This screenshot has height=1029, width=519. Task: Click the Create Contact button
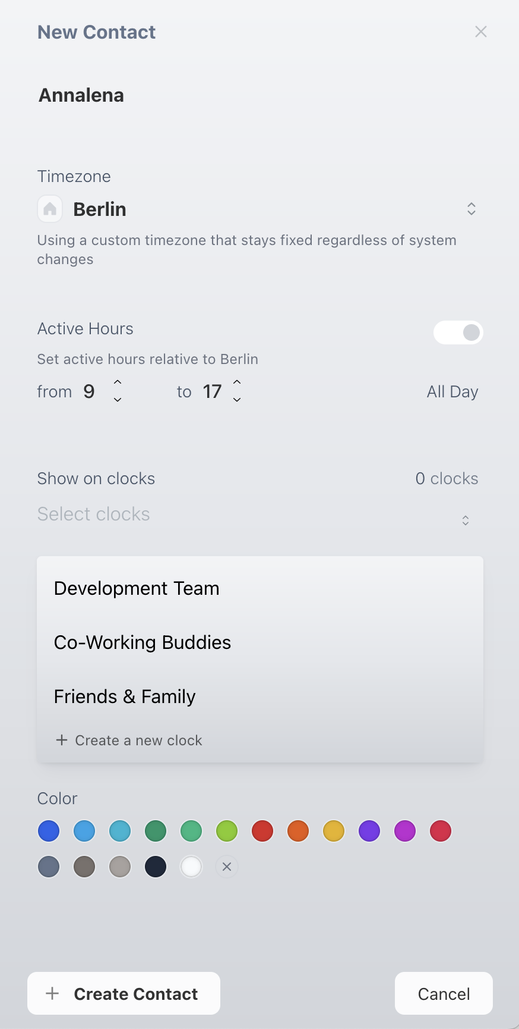pos(124,993)
